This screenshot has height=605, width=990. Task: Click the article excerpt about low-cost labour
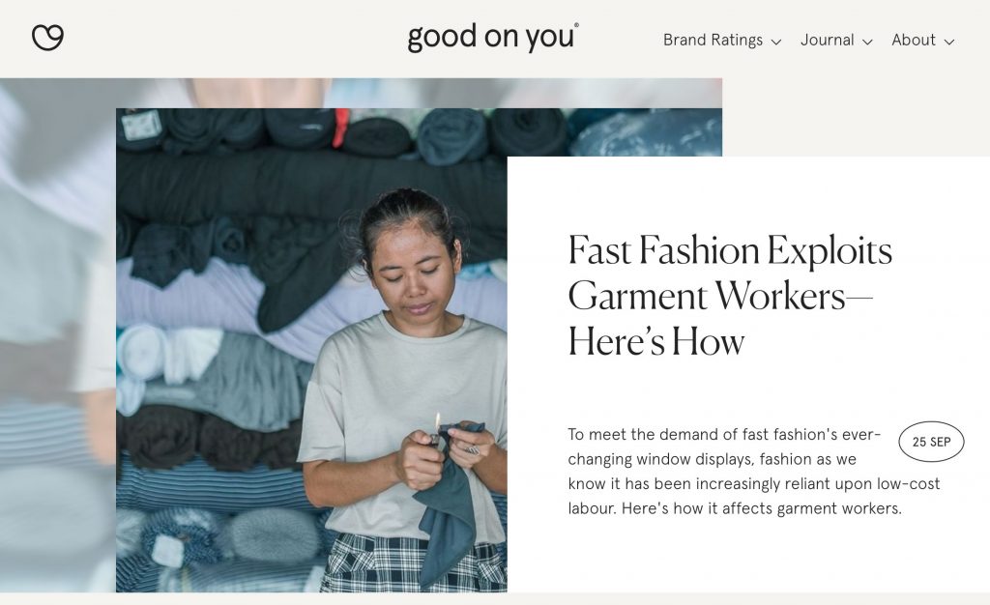(x=754, y=472)
